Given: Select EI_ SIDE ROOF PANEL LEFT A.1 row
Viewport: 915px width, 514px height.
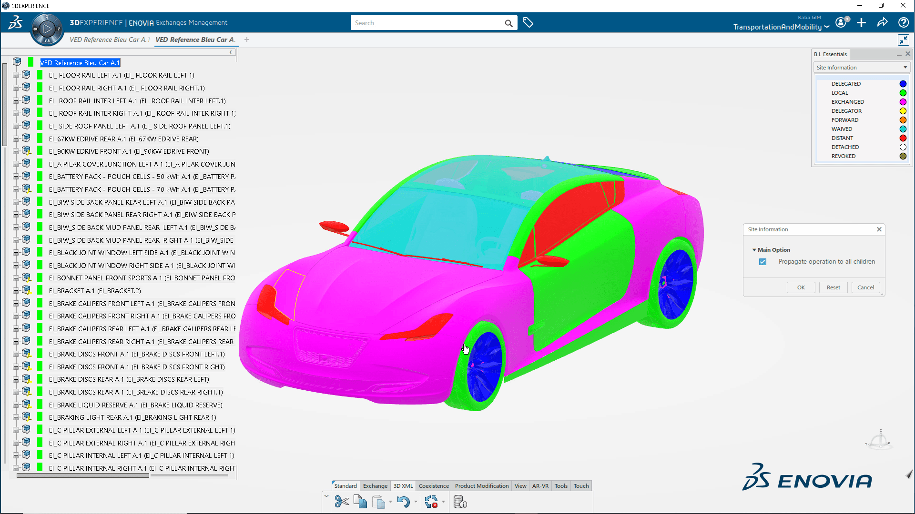Looking at the screenshot, I should click(x=140, y=126).
